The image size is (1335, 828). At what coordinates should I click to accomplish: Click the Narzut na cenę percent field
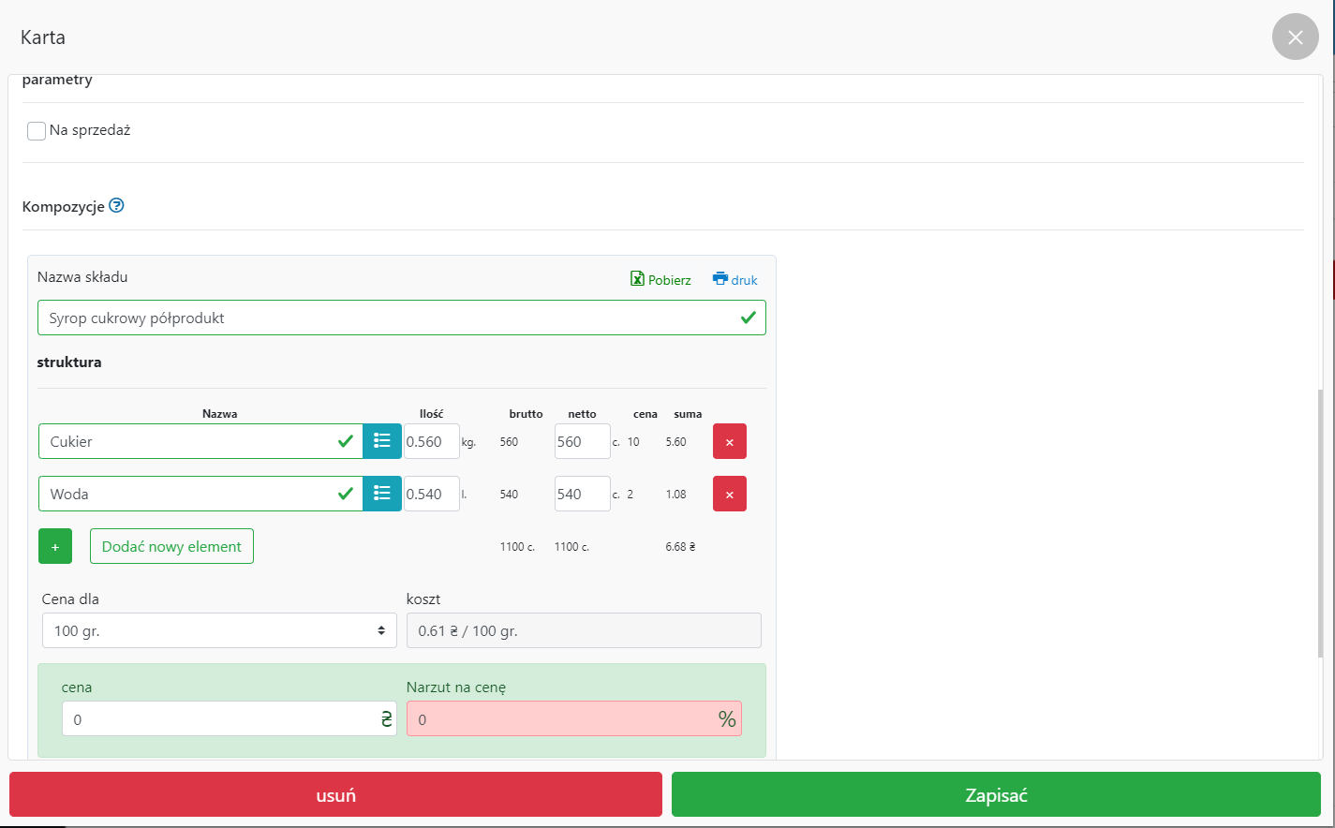[562, 719]
